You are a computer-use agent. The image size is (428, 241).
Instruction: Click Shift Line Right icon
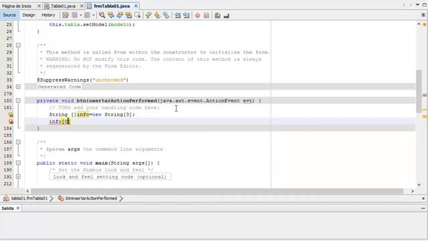(186, 15)
